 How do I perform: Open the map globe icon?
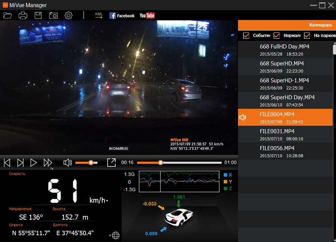point(116,235)
